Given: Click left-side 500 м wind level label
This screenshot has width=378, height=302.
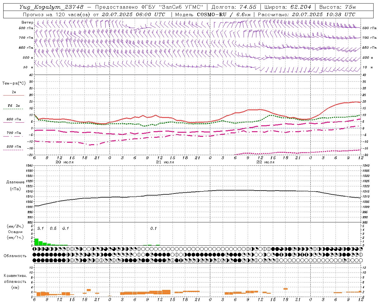Looking at the screenshot, I should click(x=28, y=58).
